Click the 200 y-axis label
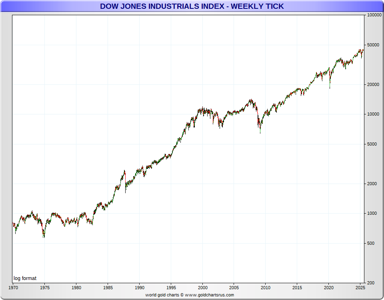Viewport: 384px width, 300px height. click(x=371, y=283)
